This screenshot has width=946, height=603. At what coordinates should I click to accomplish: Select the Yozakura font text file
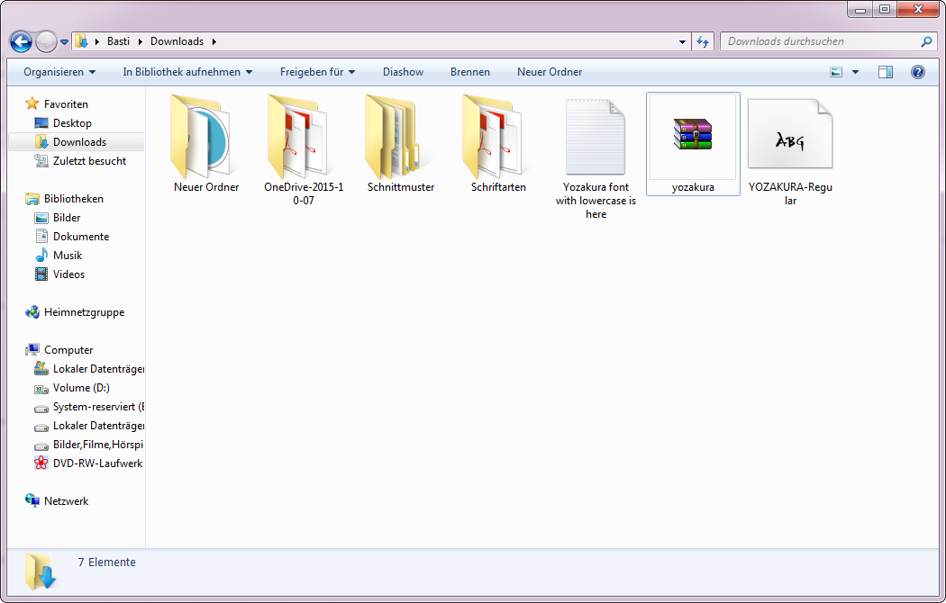(595, 137)
